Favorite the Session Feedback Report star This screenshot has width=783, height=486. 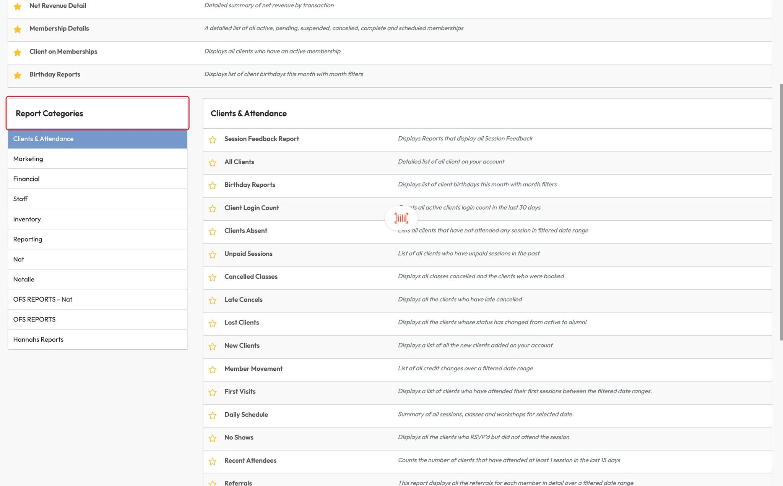coord(213,139)
